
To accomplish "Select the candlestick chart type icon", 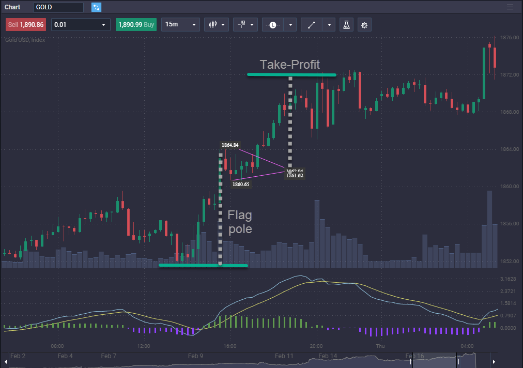I will [x=213, y=24].
